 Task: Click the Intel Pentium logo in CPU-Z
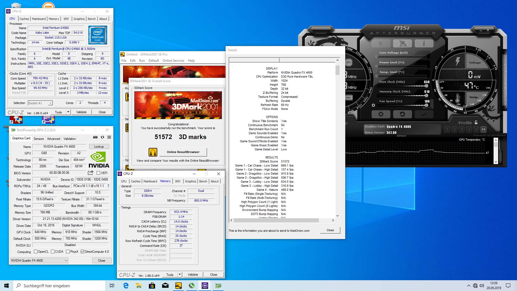[x=97, y=35]
